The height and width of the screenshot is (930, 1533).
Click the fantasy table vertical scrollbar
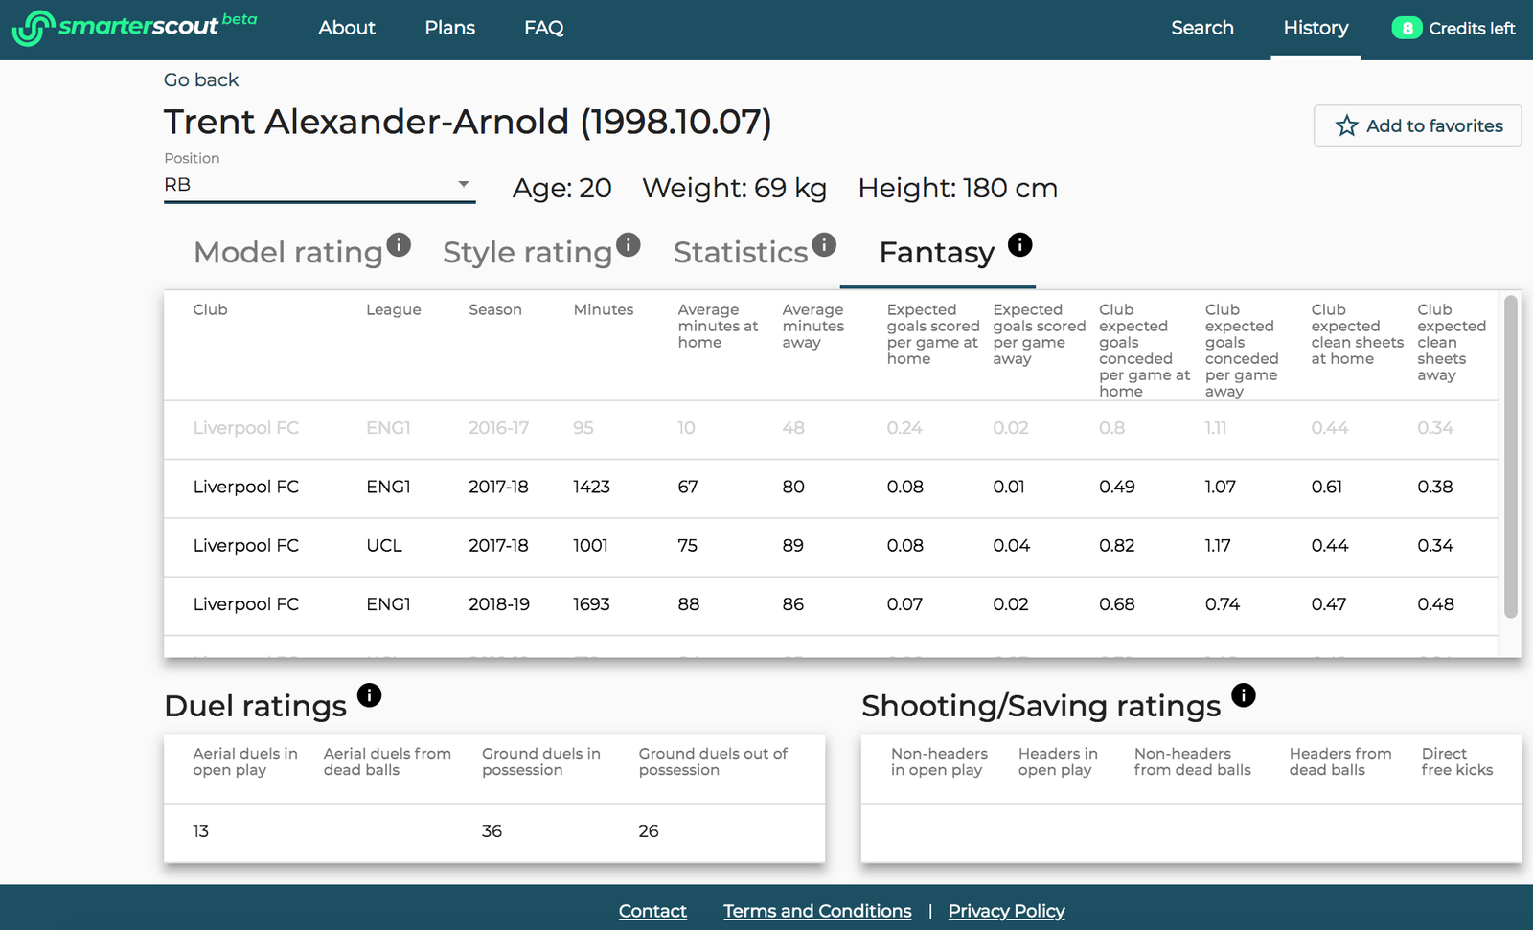point(1511,457)
